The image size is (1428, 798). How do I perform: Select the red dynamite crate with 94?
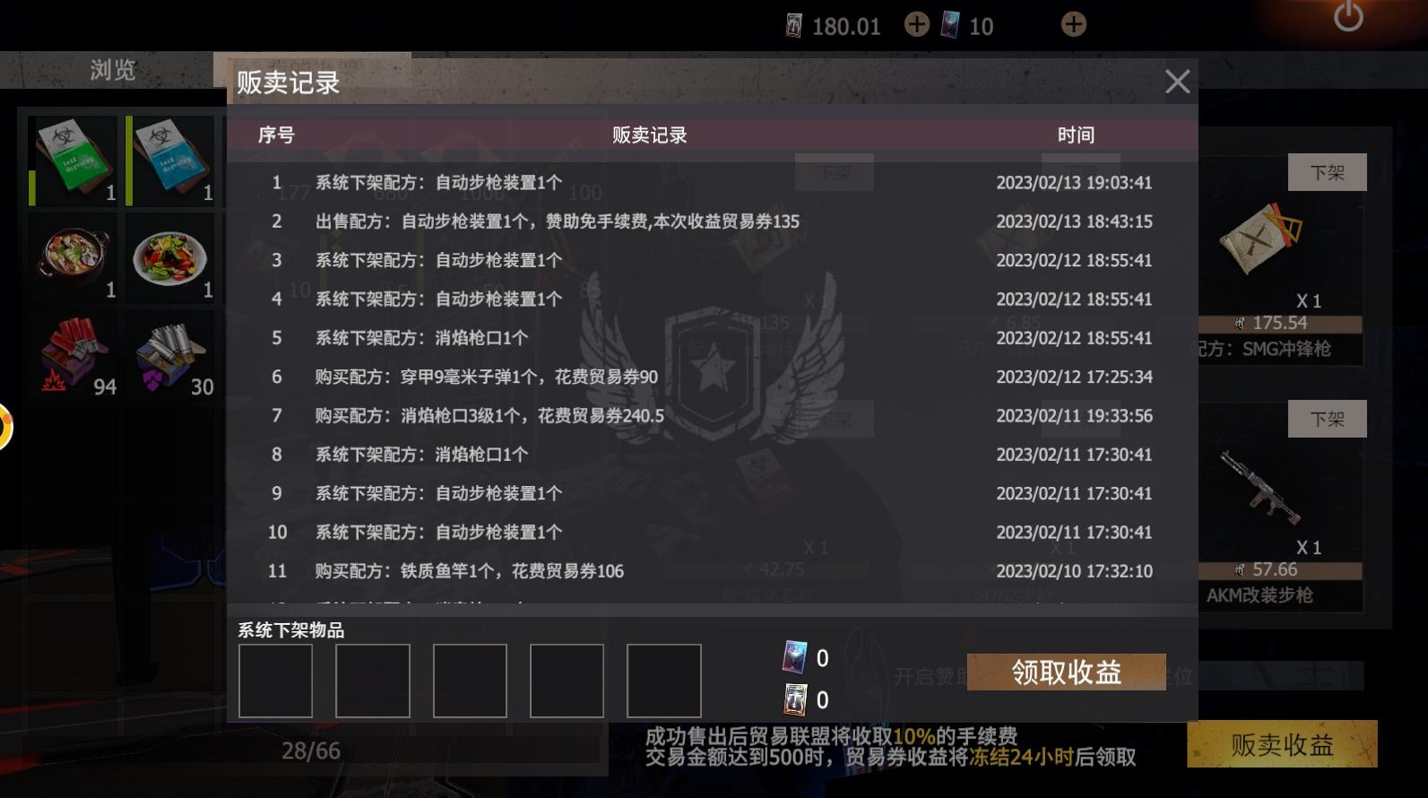tap(74, 356)
